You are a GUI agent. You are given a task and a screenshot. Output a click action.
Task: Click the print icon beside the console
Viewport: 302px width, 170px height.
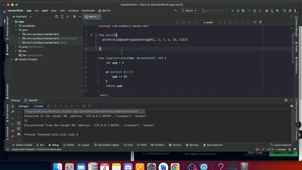(x=19, y=134)
